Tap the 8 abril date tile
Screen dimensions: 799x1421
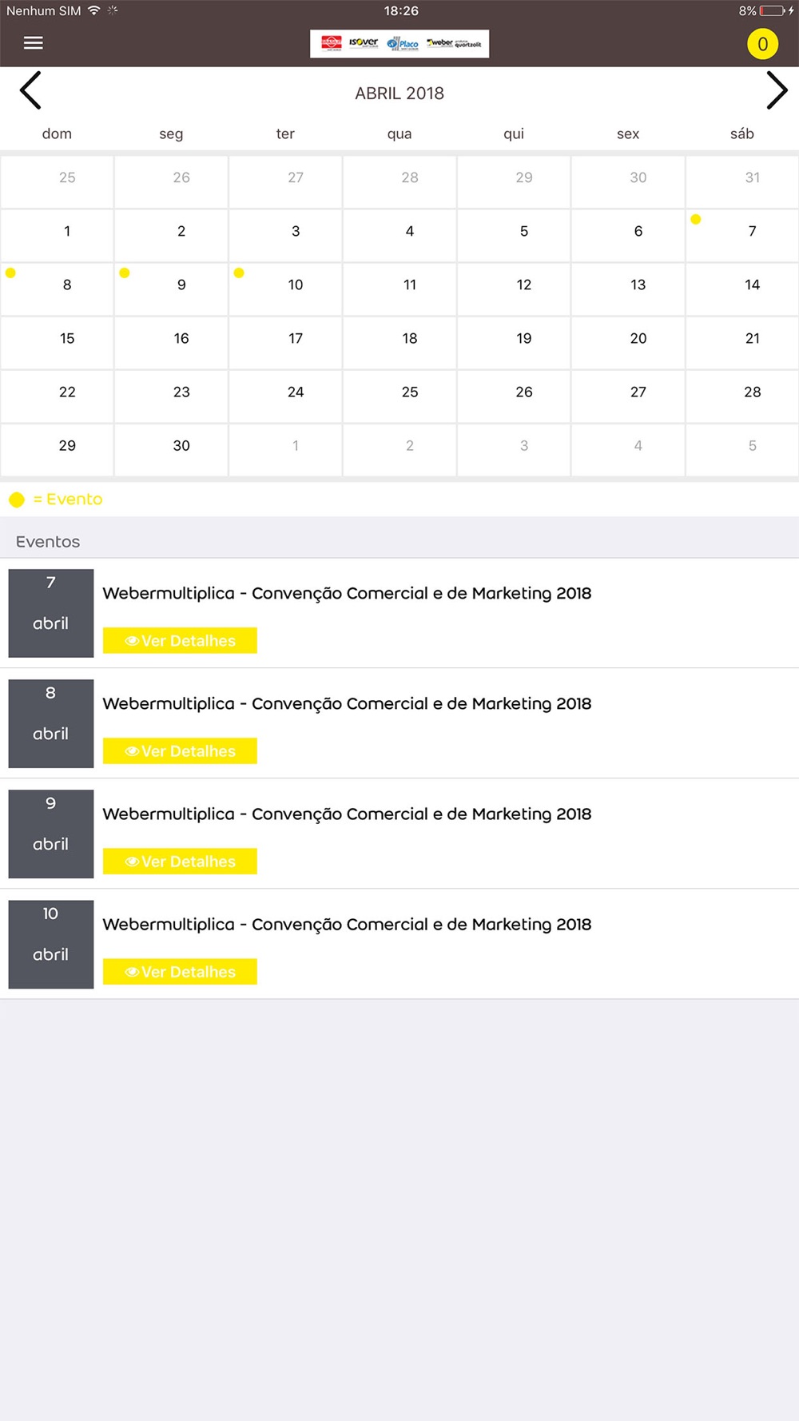pos(51,723)
